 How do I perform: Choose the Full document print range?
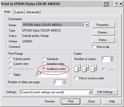[10, 59]
